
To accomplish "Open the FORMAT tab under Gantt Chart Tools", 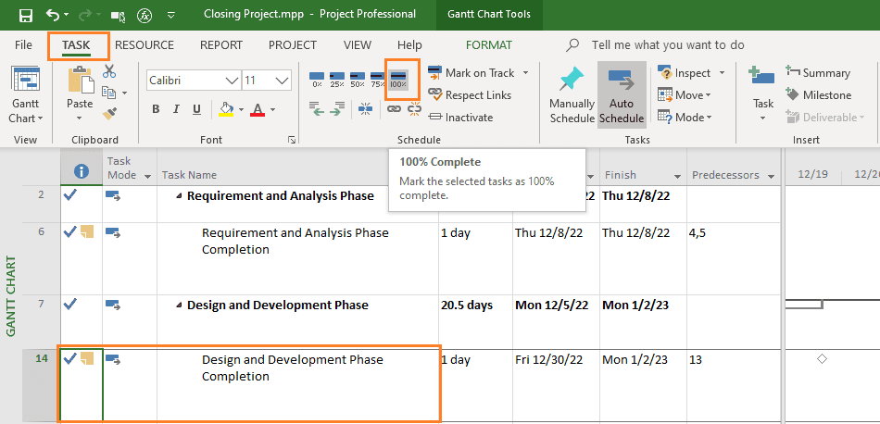I will tap(489, 44).
